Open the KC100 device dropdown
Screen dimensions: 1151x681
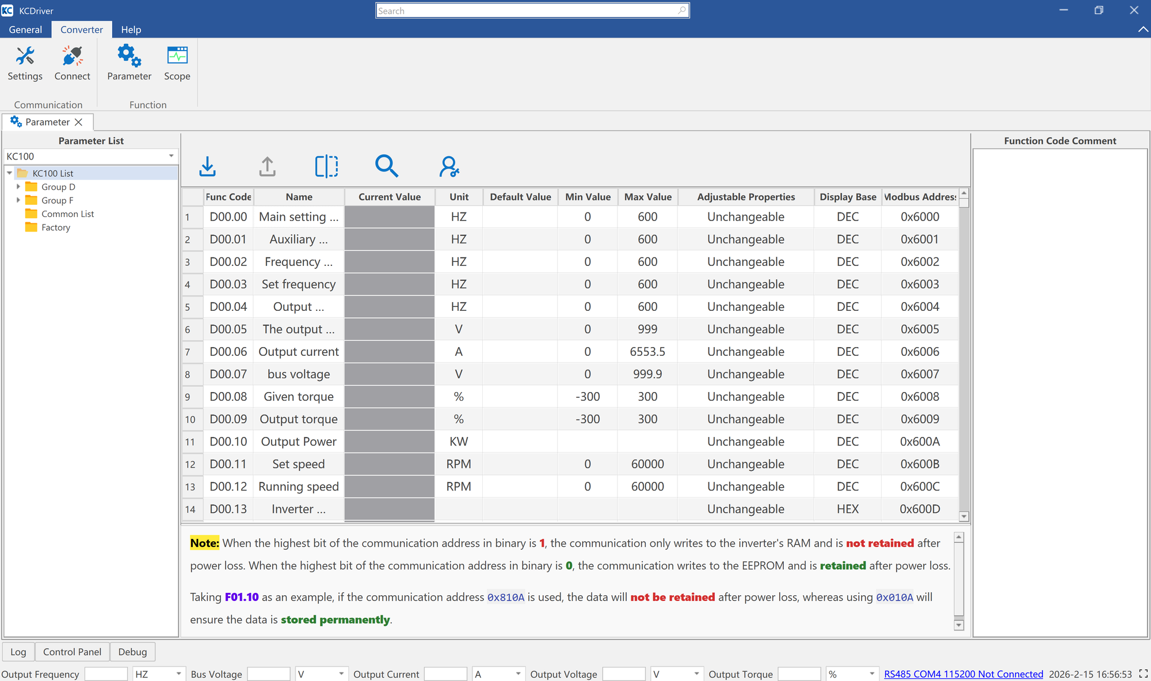click(x=171, y=156)
